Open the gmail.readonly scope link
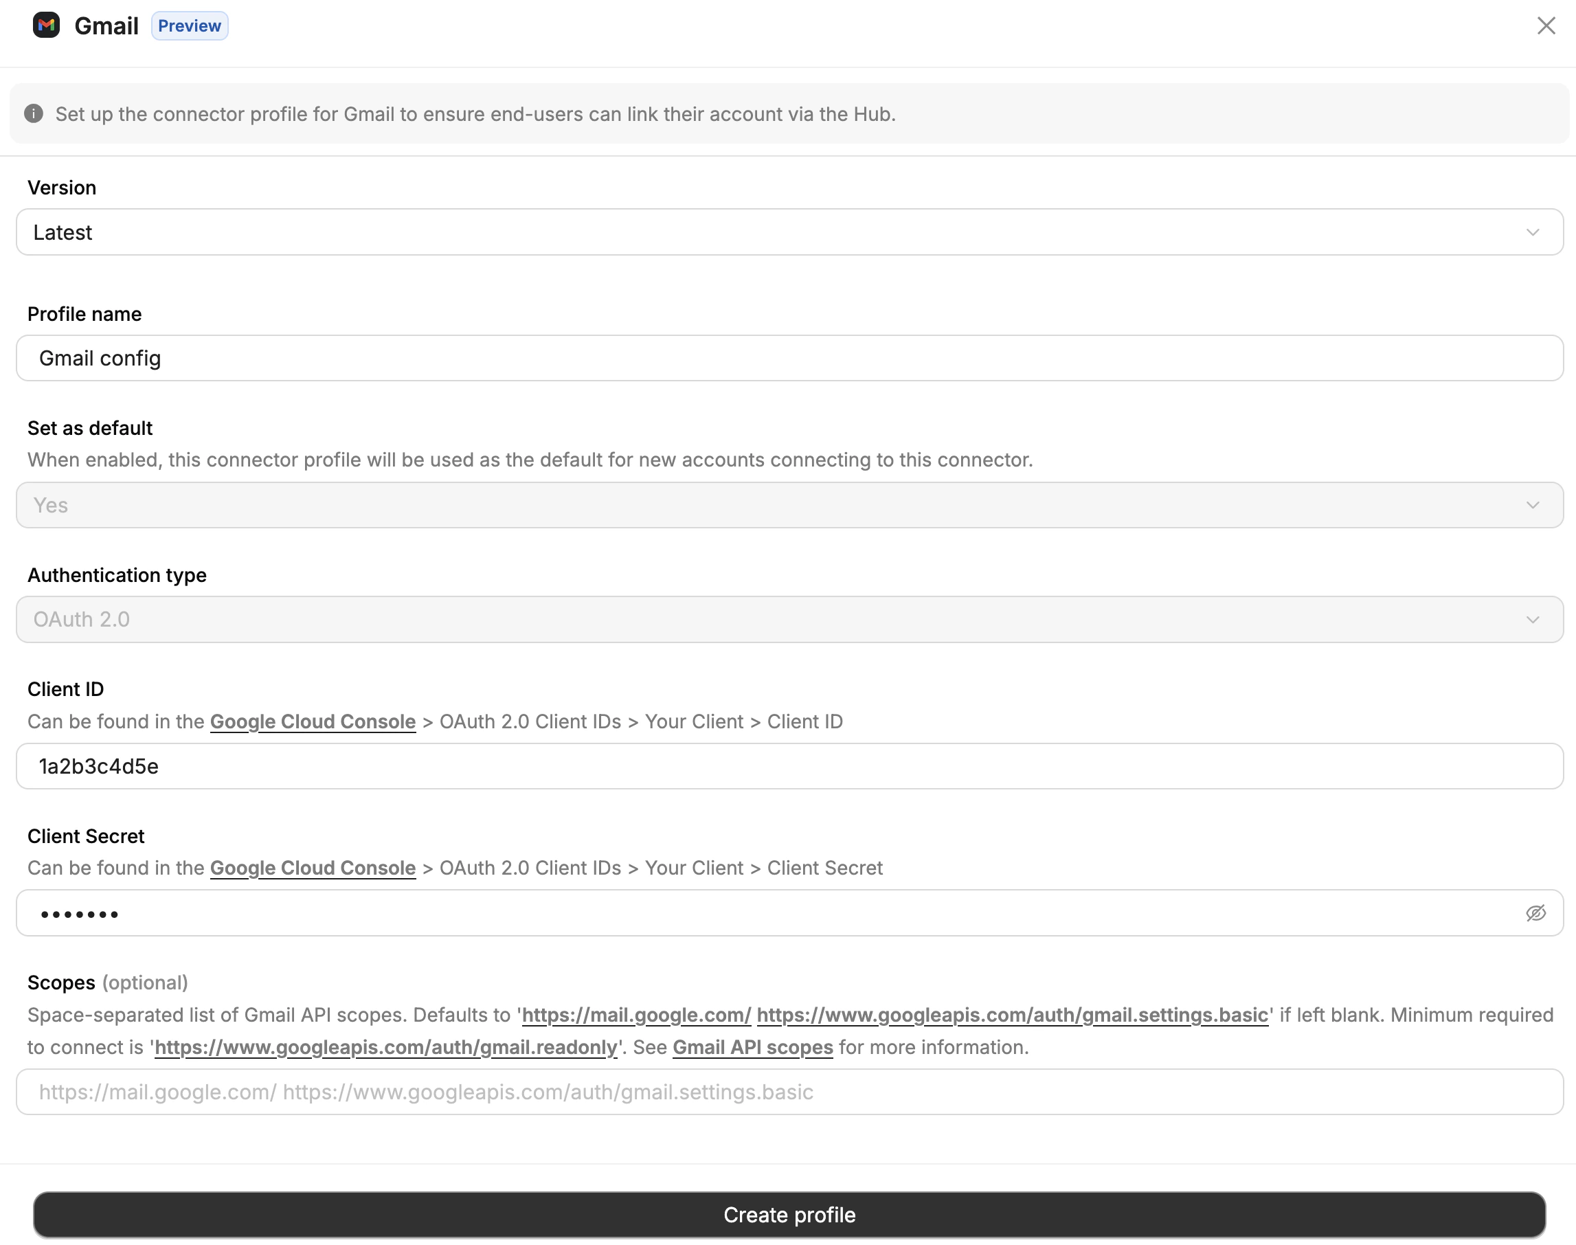The image size is (1576, 1245). click(386, 1047)
